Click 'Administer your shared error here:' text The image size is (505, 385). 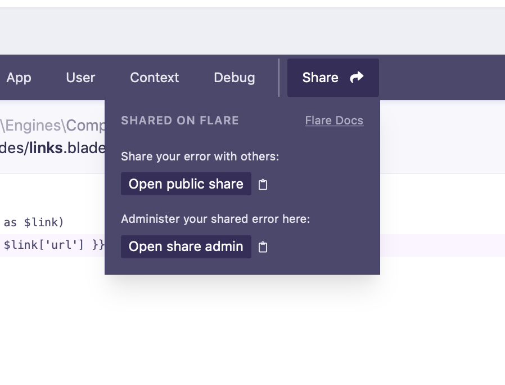tap(215, 219)
